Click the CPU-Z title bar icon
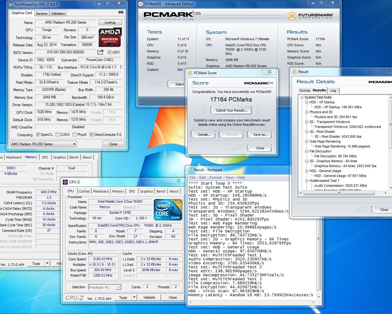The image size is (392, 314). 65,182
